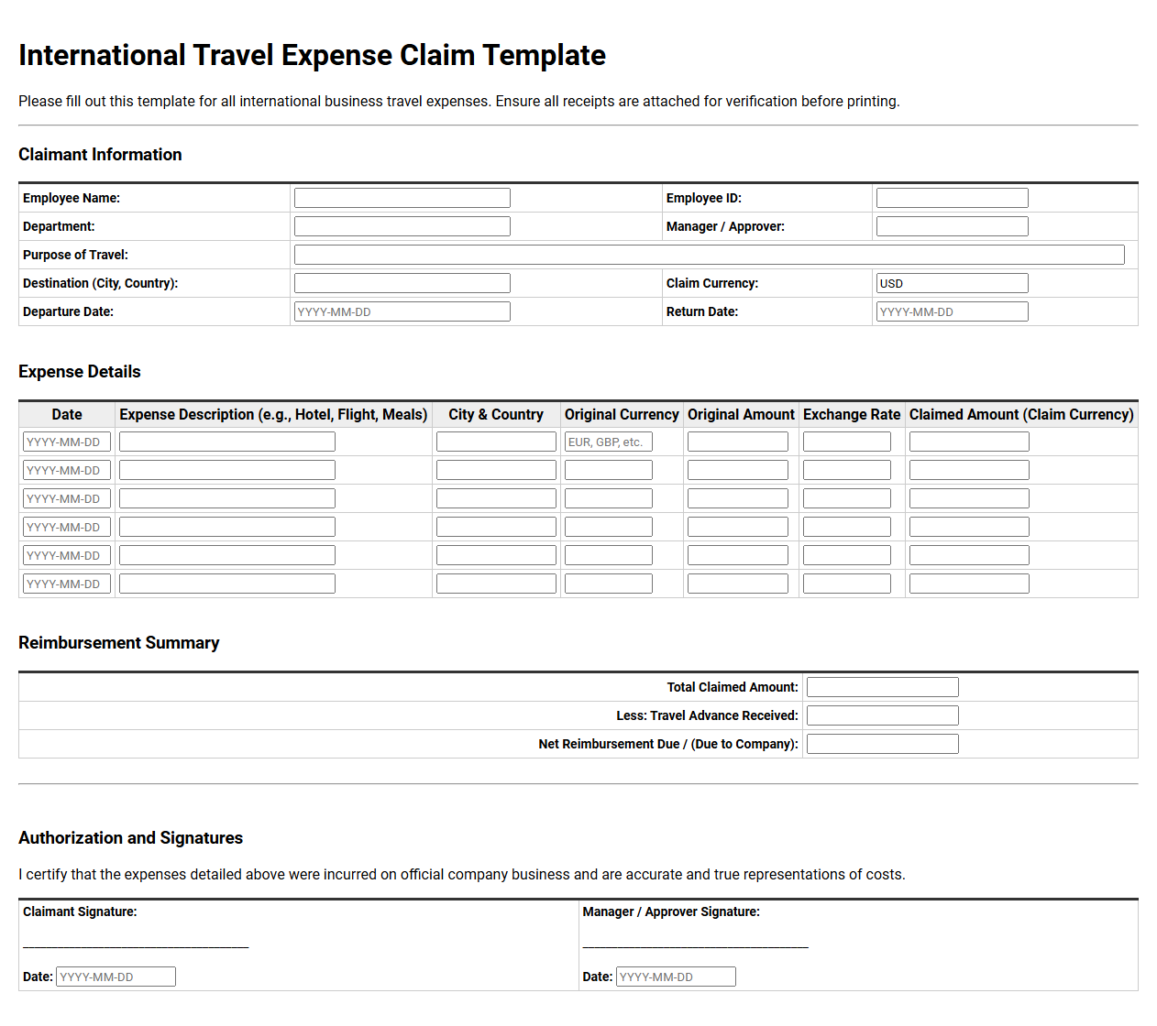Click the page title 'International Travel Expense Claim Template'

(312, 55)
